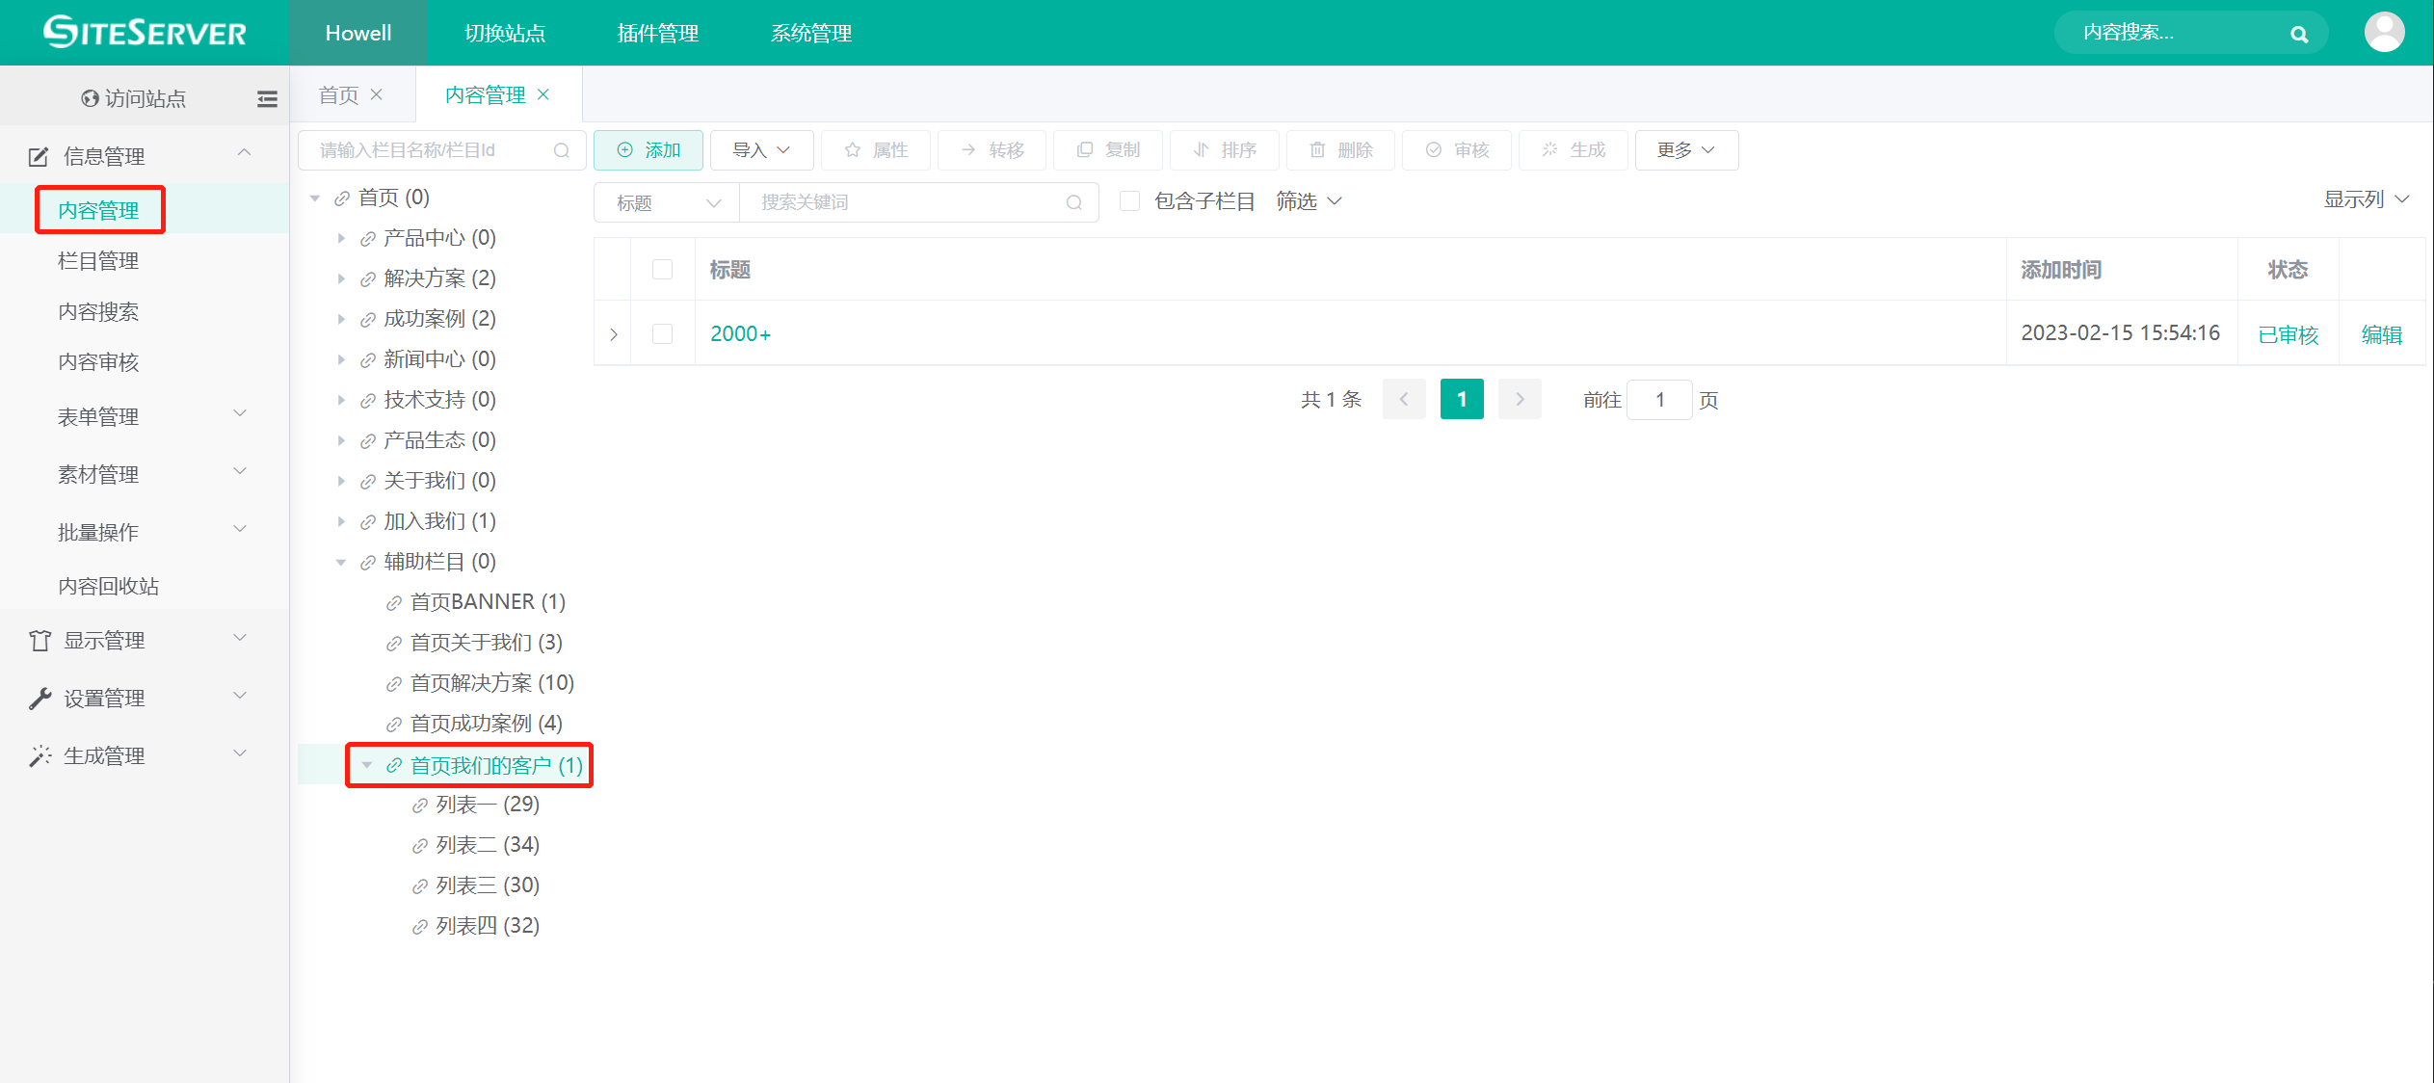2434x1083 pixels.
Task: Select the 属性 (attributes) star icon
Action: point(852,150)
